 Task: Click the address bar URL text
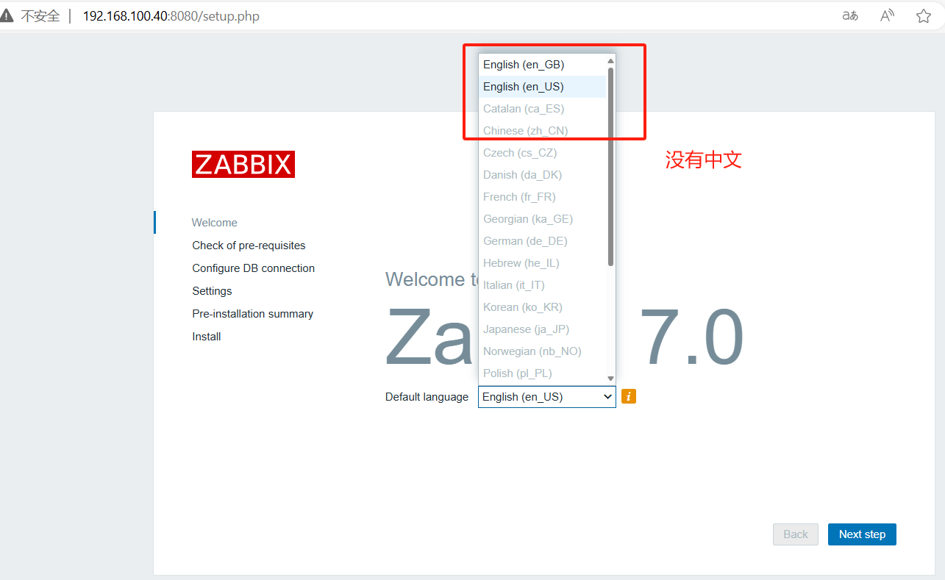click(171, 16)
